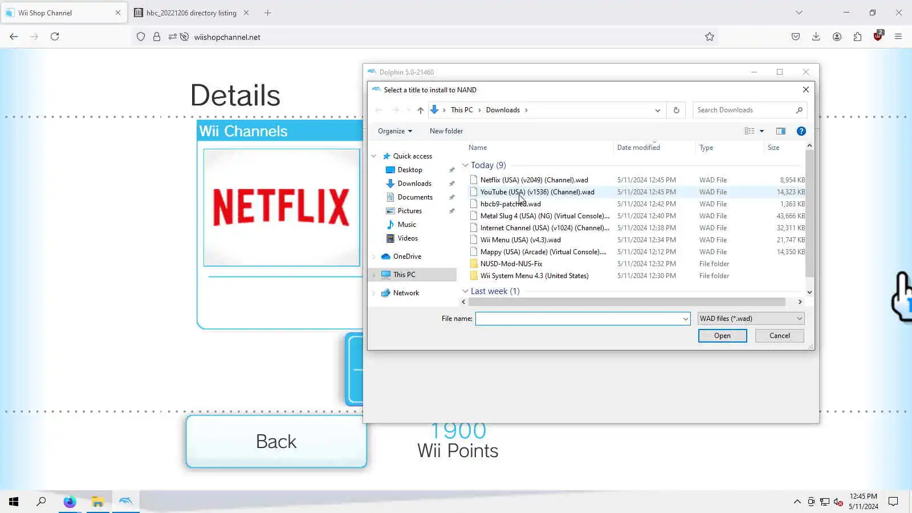Save page to Pocket icon

(796, 36)
